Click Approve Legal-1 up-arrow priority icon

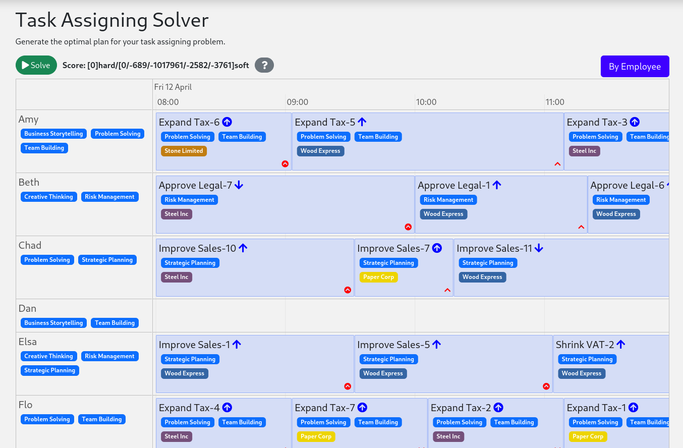[497, 185]
